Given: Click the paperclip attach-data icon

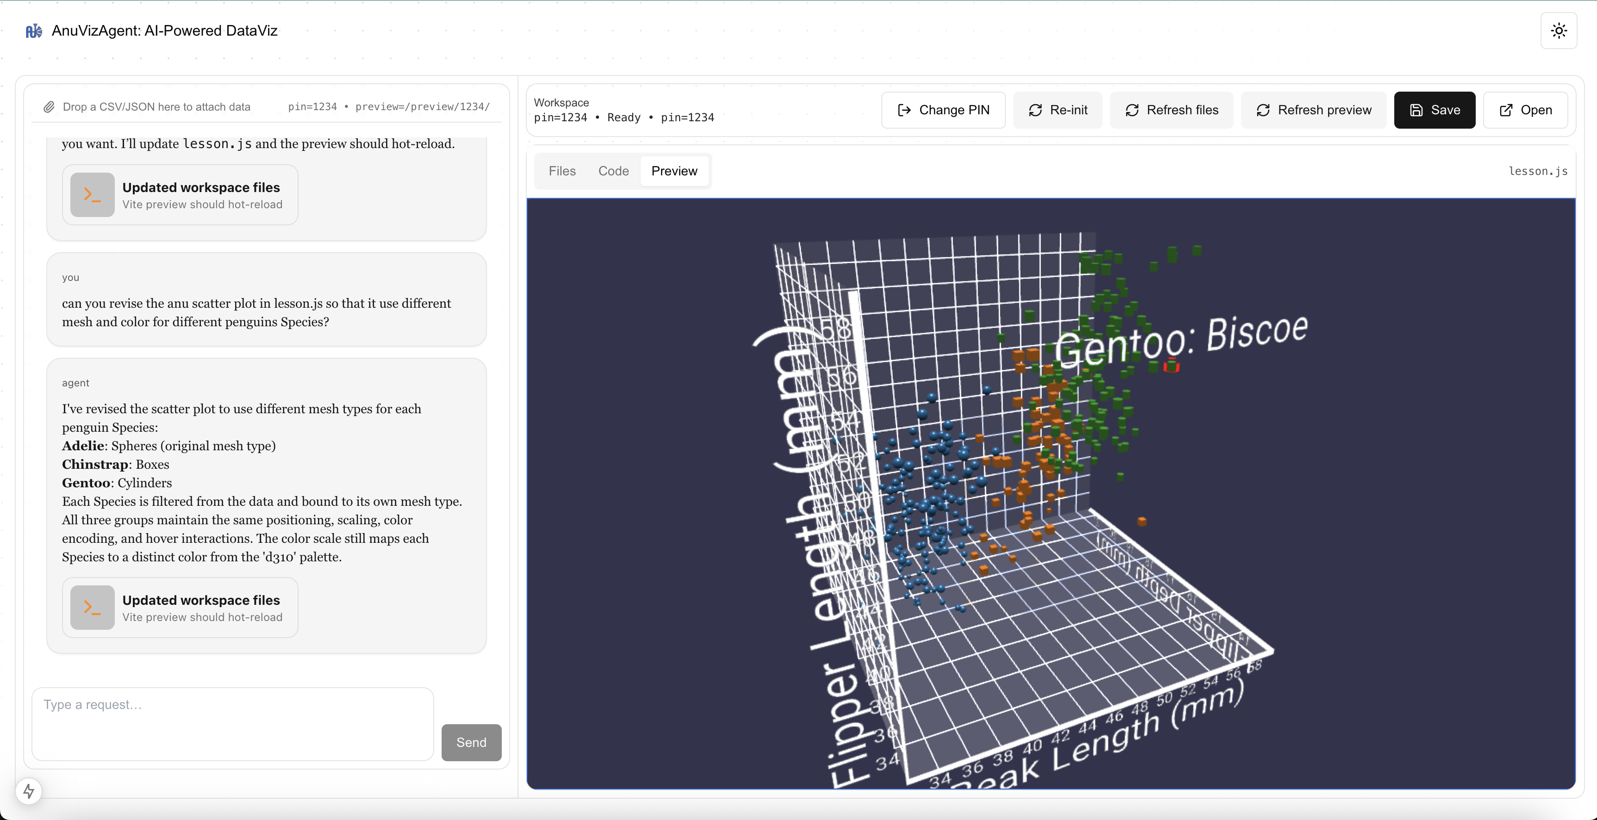Looking at the screenshot, I should point(50,106).
